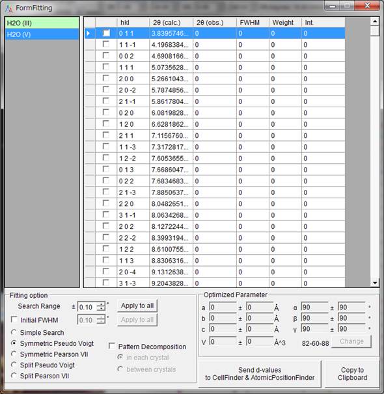Toggle the Pattern Decomposition checkbox
Image resolution: width=384 pixels, height=394 pixels.
coord(112,346)
